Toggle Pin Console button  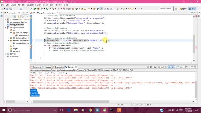point(177,67)
